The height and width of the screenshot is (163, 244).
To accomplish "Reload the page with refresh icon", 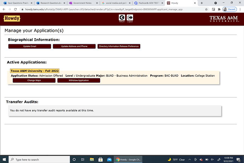I will (x=15, y=9).
